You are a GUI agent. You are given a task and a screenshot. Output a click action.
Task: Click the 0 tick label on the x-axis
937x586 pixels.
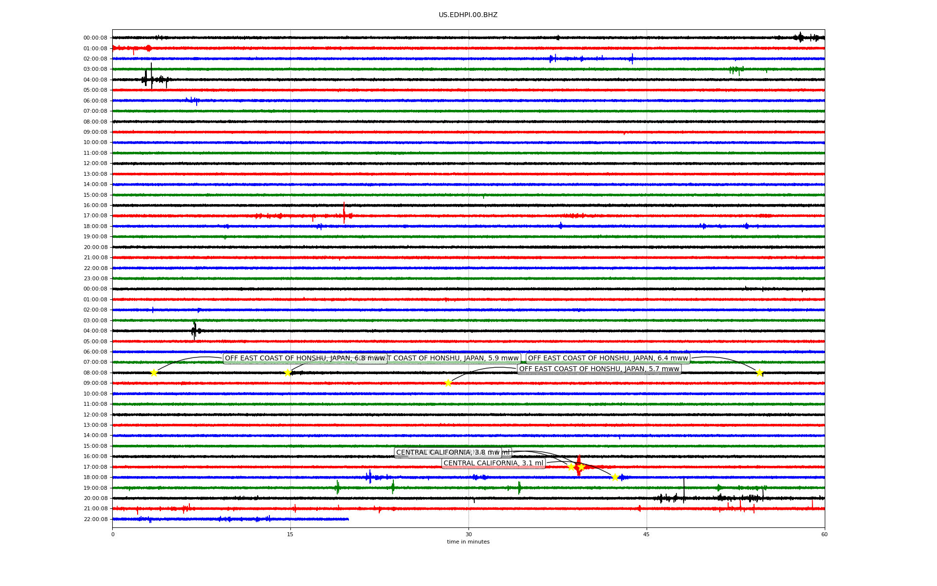[x=113, y=535]
